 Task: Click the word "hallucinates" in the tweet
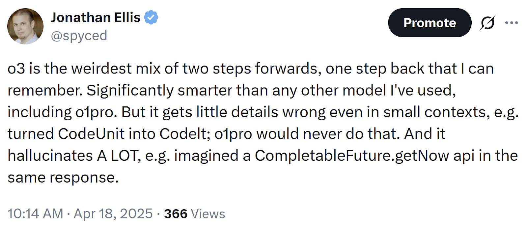point(50,156)
